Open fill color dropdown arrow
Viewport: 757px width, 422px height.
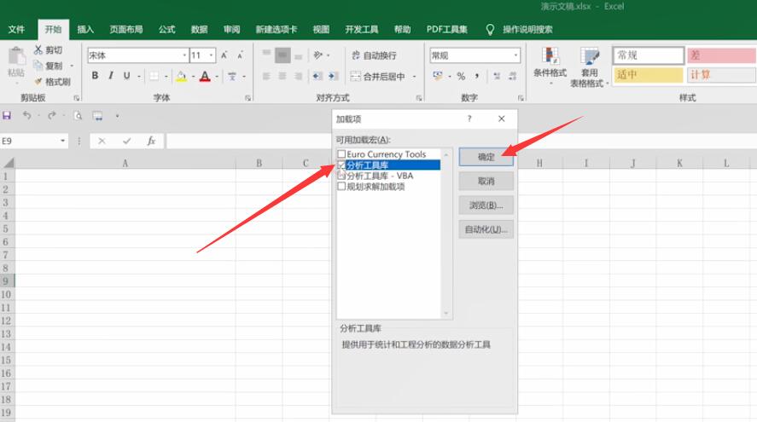click(x=193, y=77)
